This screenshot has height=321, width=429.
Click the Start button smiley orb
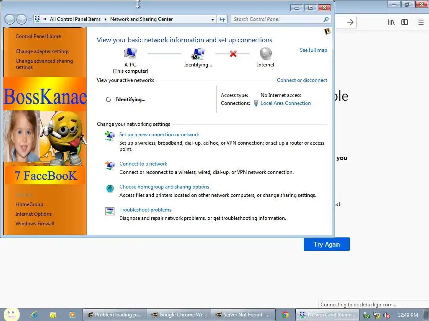tap(11, 314)
